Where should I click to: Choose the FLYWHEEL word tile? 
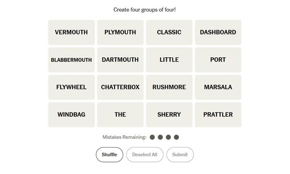coord(71,87)
